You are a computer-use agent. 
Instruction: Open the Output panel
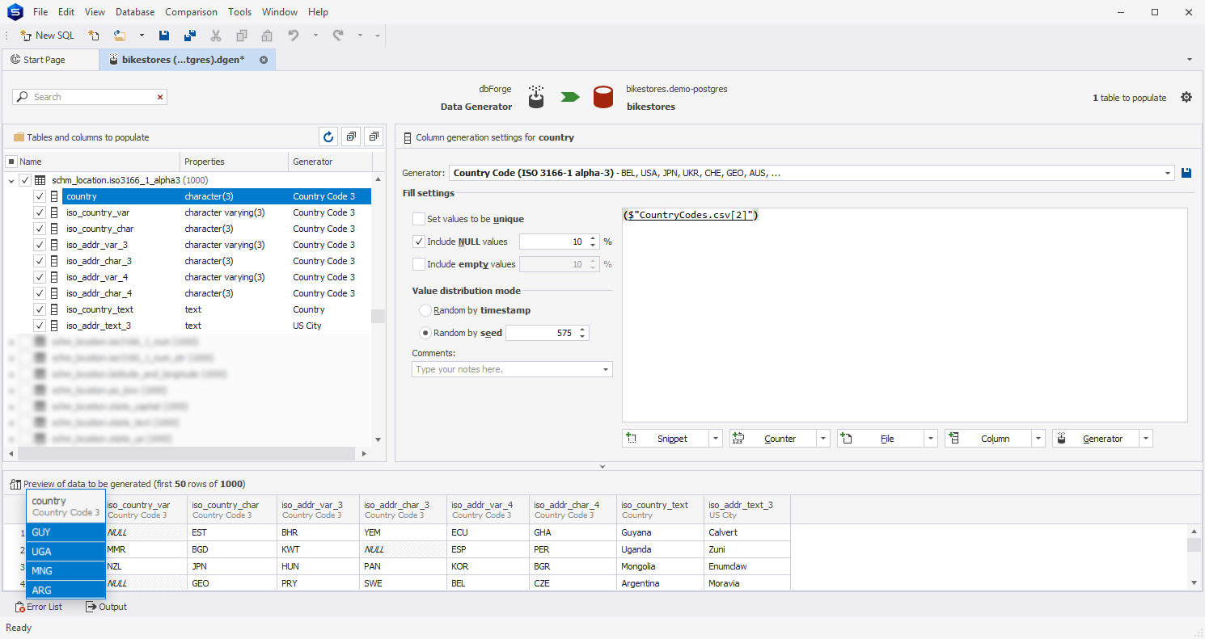pyautogui.click(x=106, y=607)
